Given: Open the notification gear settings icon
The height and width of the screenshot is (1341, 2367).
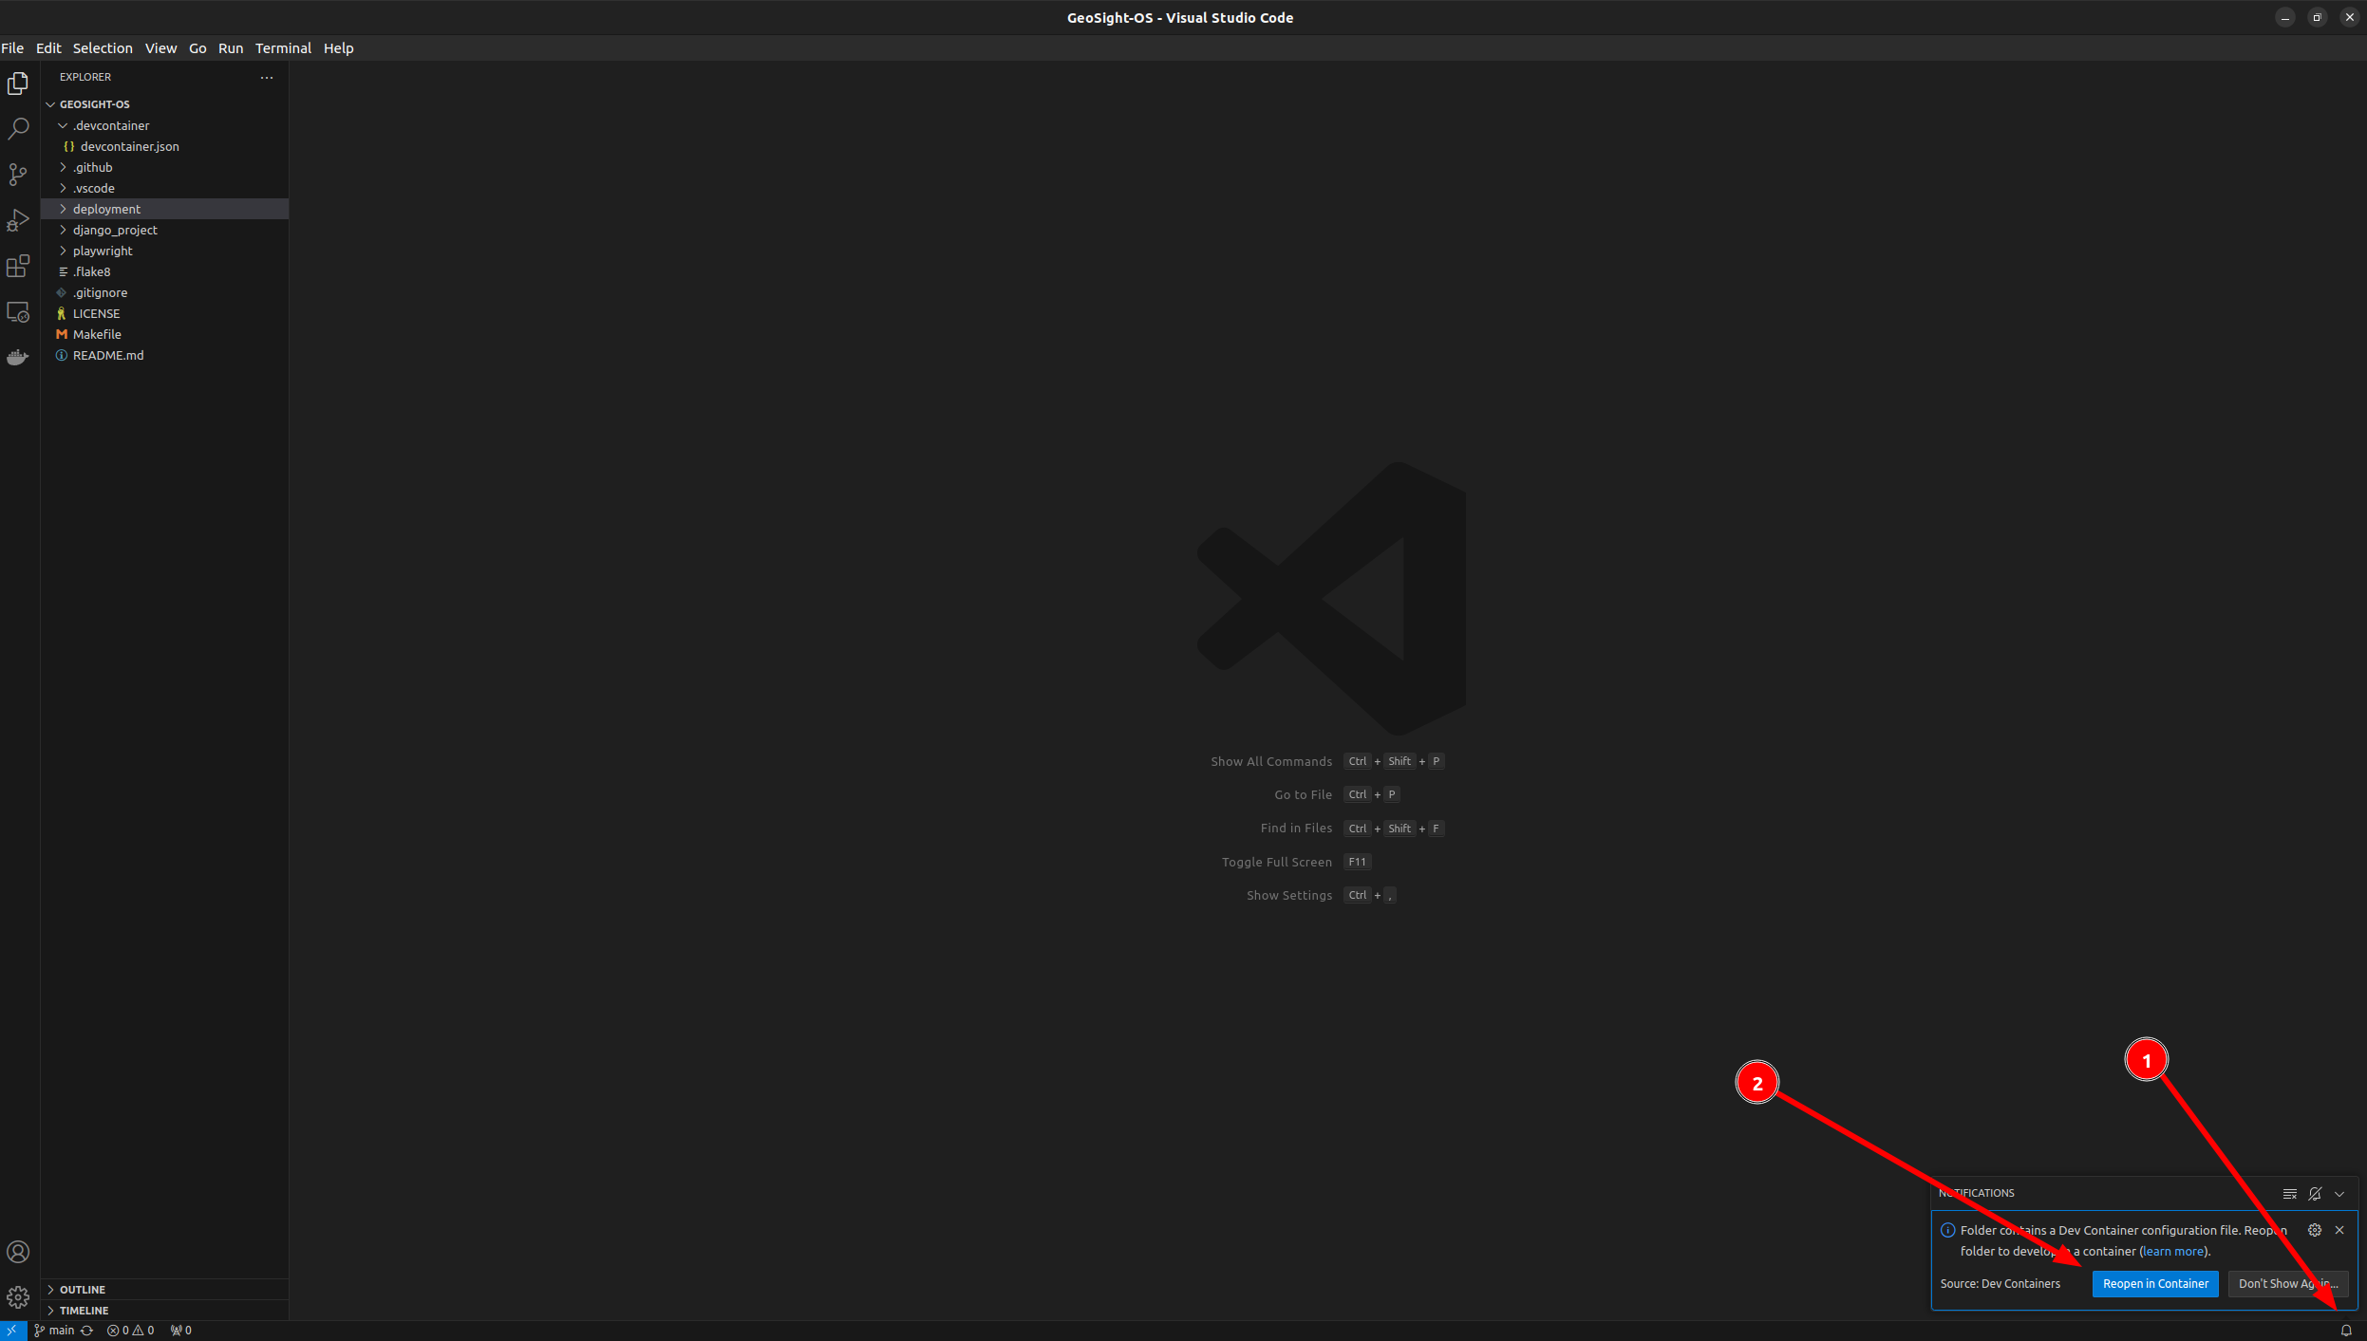Looking at the screenshot, I should click(x=2315, y=1230).
